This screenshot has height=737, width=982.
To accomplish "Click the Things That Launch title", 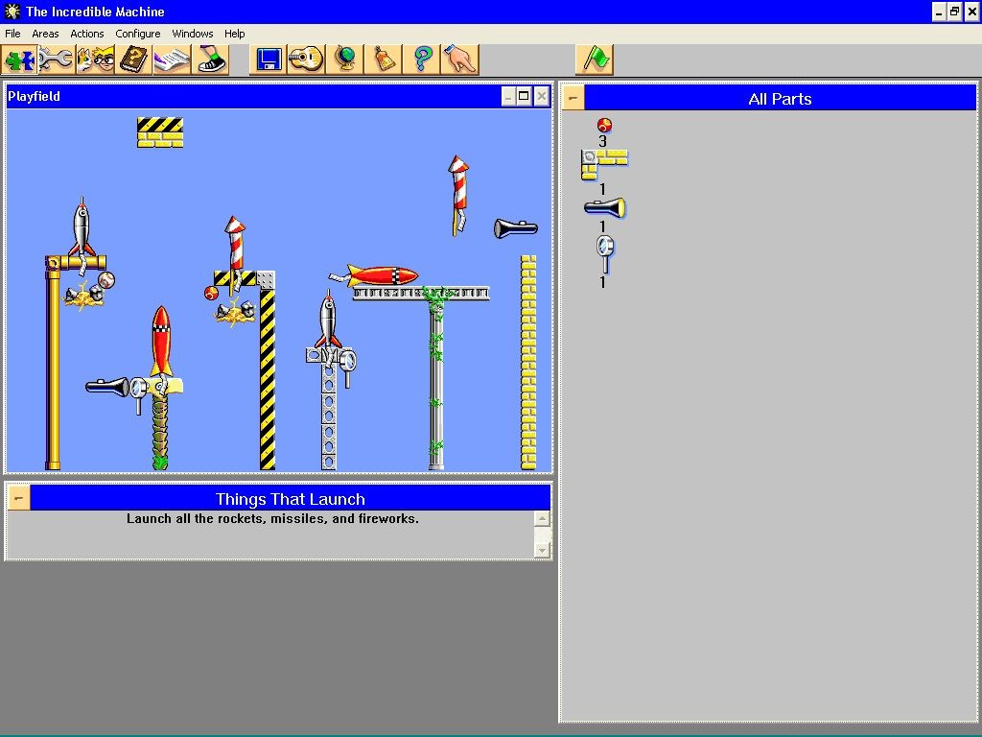I will (290, 499).
